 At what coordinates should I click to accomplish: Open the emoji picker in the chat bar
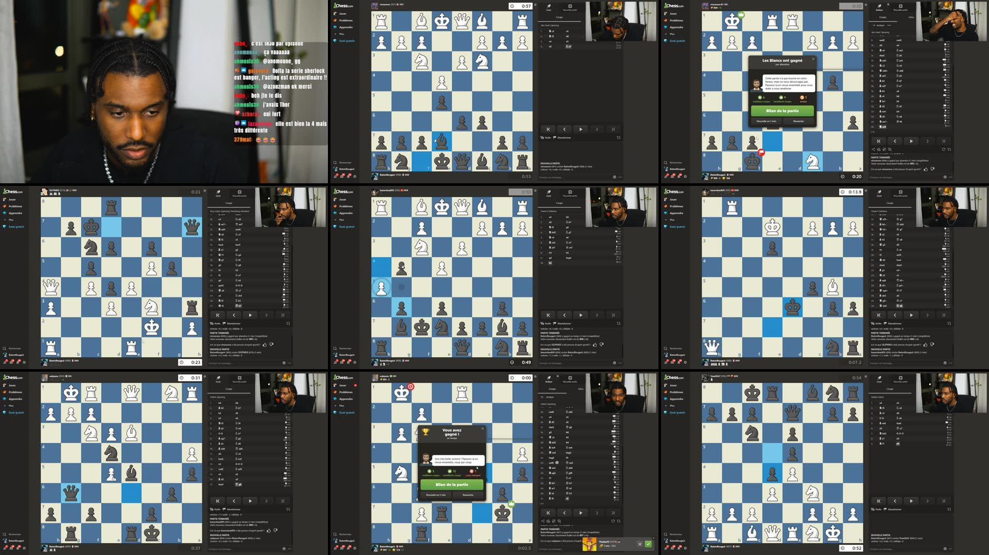(x=615, y=177)
